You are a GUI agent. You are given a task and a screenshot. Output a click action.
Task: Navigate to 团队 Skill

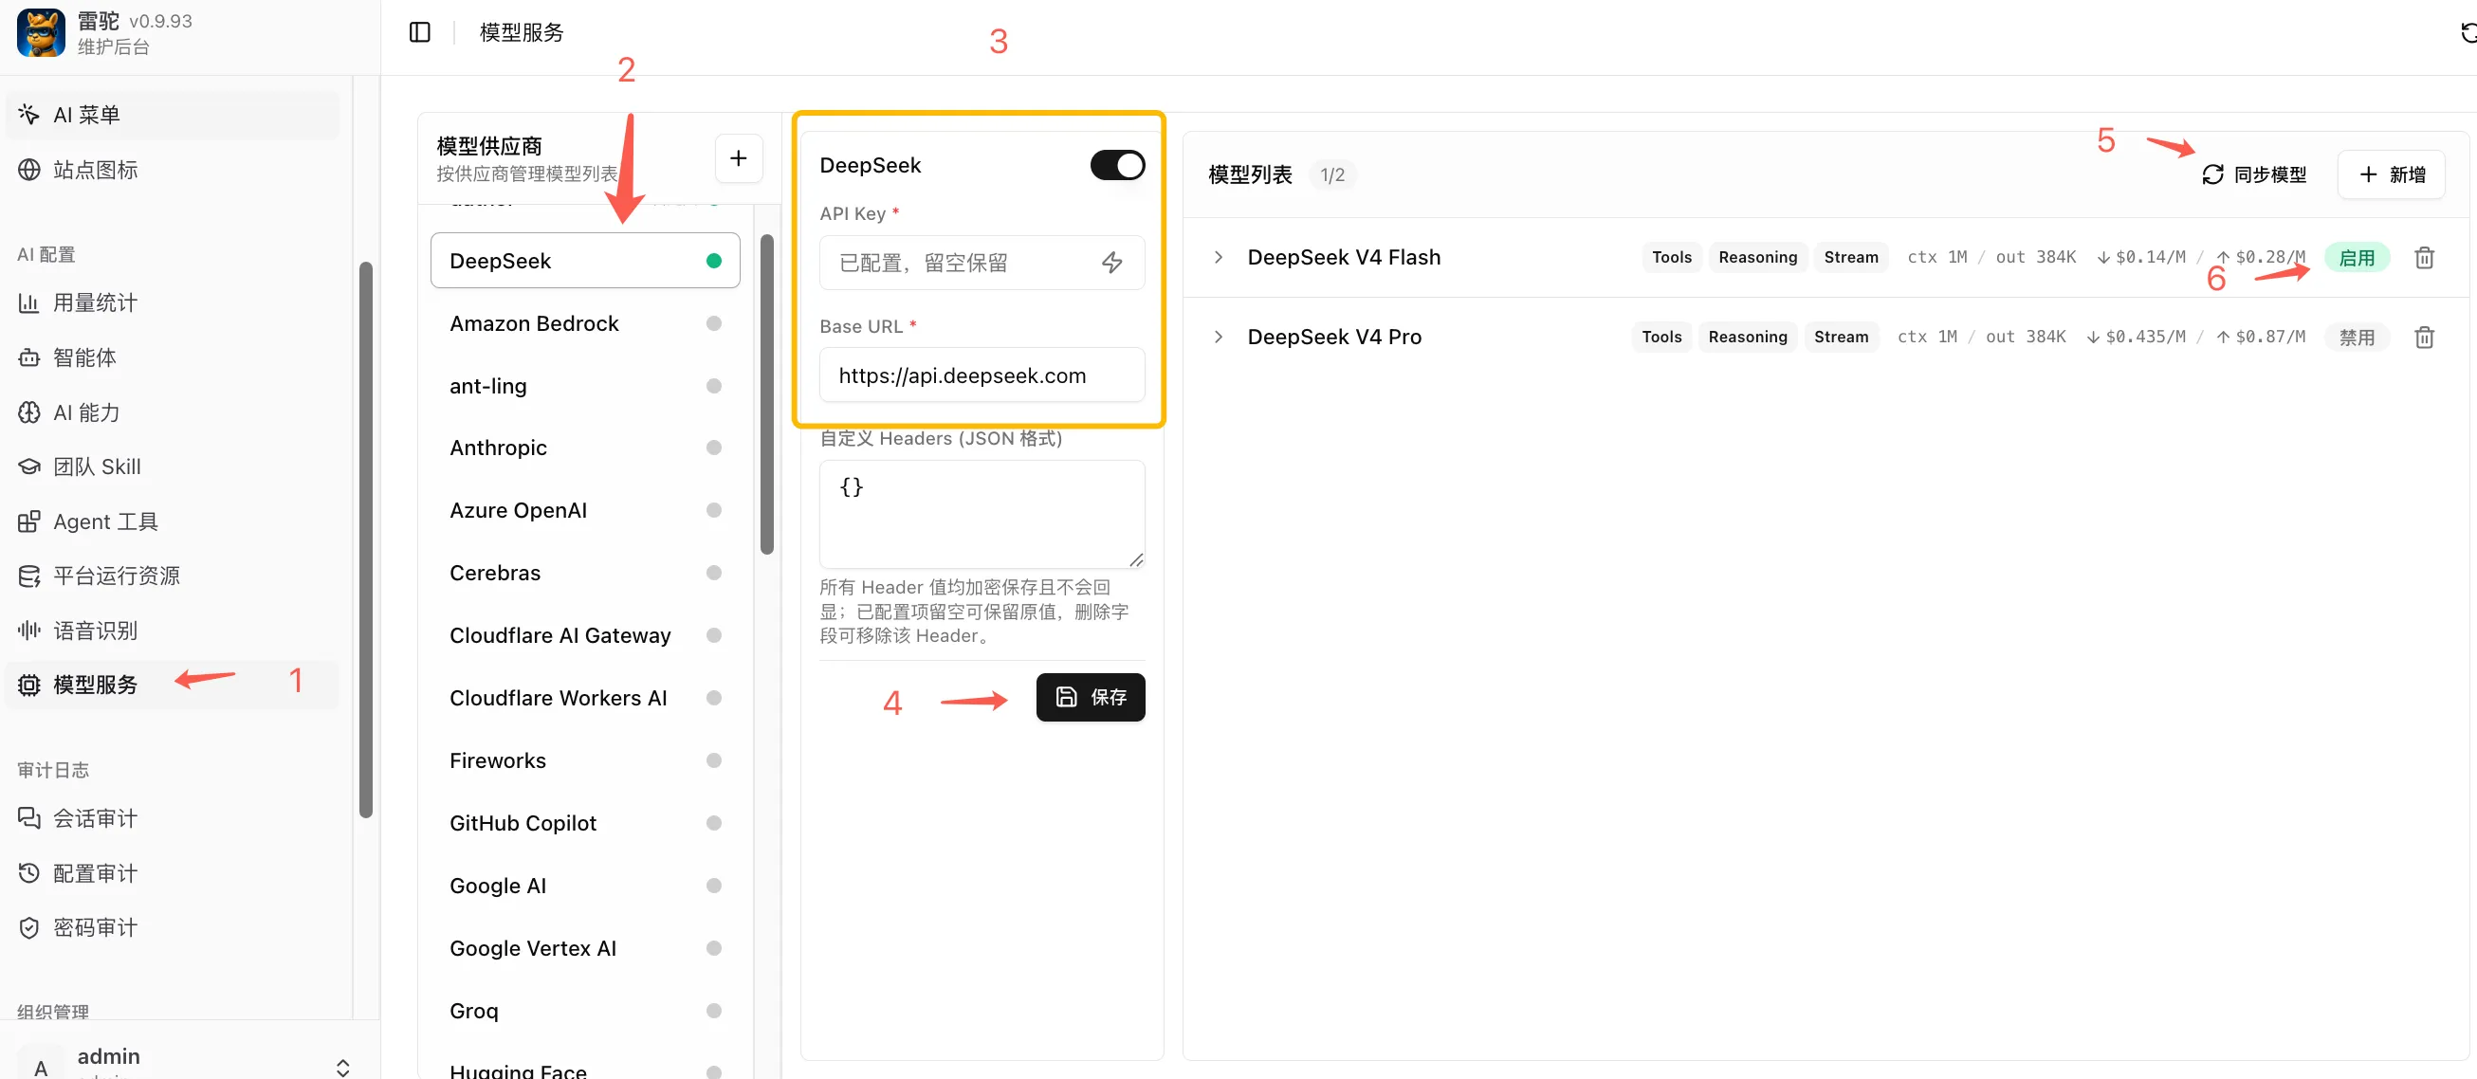[x=174, y=466]
